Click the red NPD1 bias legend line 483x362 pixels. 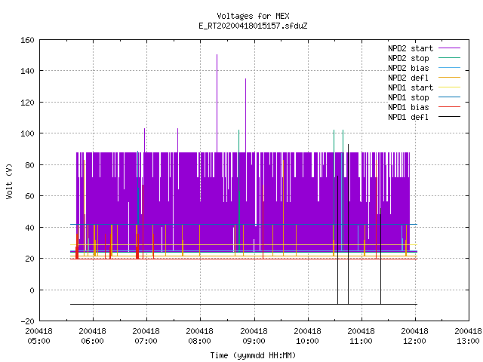(449, 107)
